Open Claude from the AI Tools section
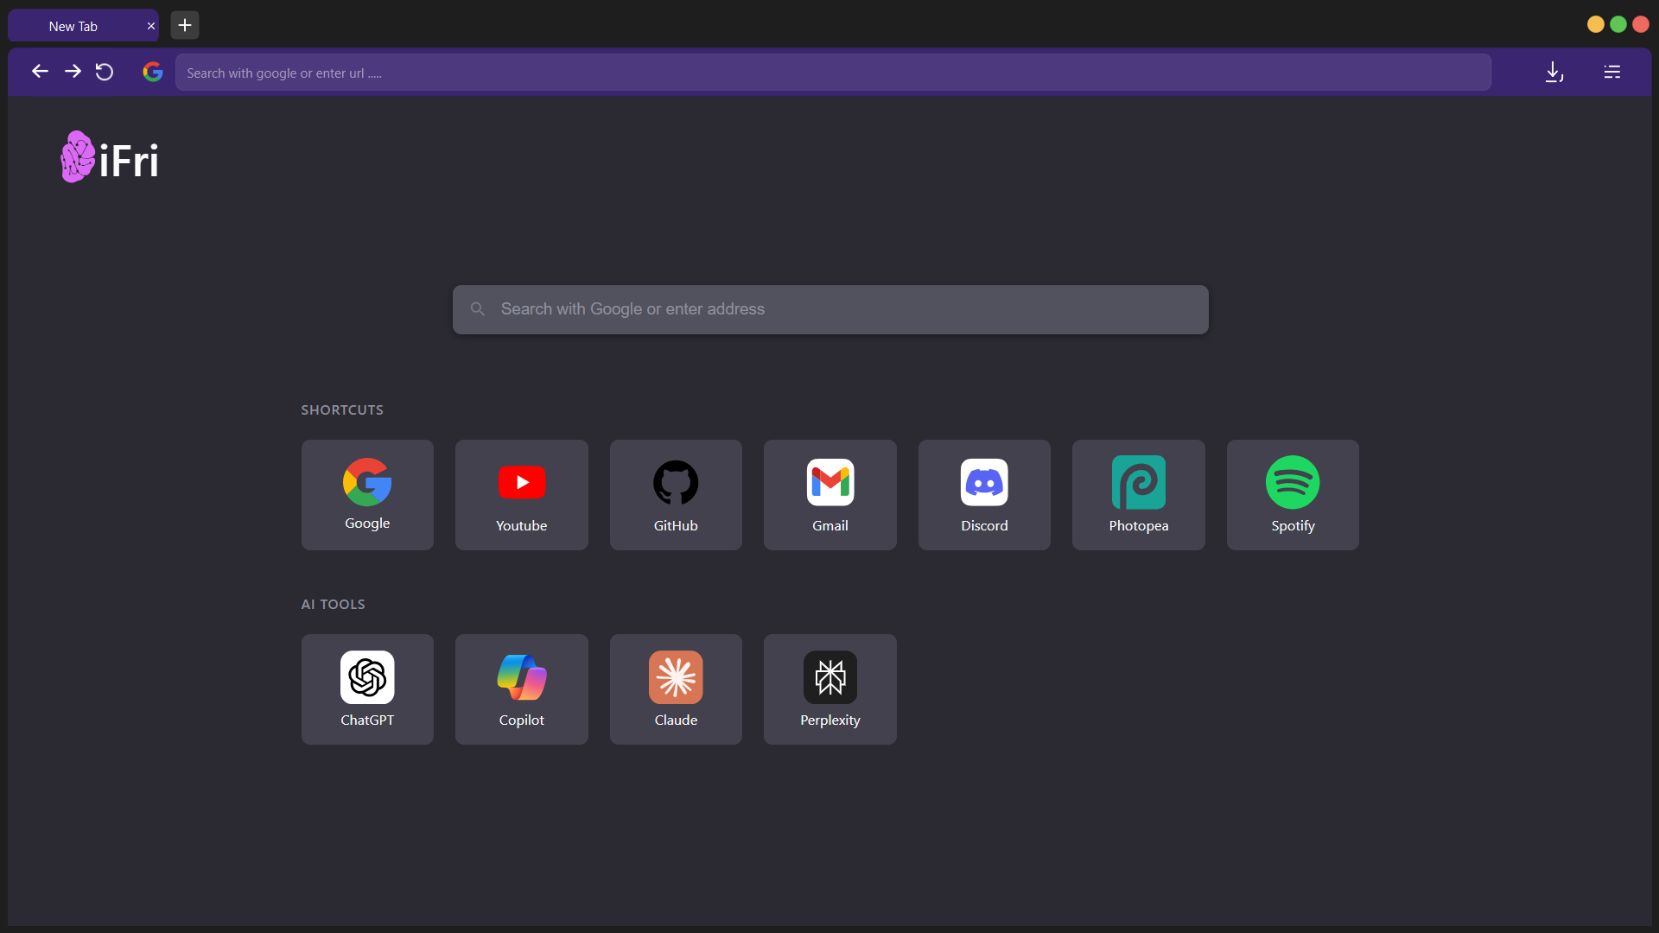Image resolution: width=1659 pixels, height=933 pixels. pos(675,689)
